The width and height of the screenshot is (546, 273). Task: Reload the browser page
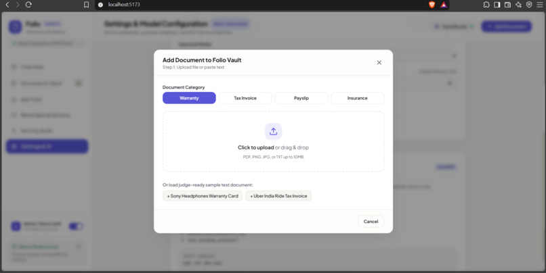(28, 5)
